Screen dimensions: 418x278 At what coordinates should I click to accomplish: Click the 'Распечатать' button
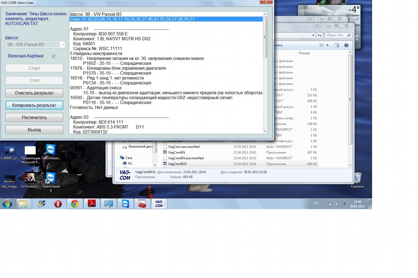34,117
